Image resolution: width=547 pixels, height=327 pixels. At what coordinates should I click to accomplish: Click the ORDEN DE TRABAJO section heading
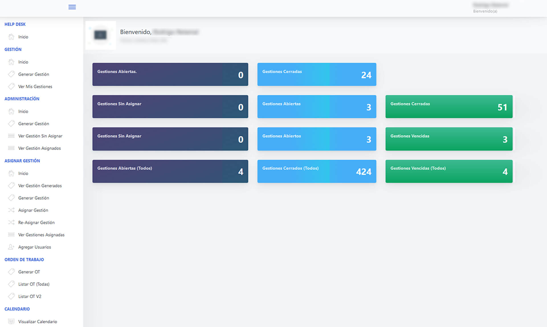(24, 259)
